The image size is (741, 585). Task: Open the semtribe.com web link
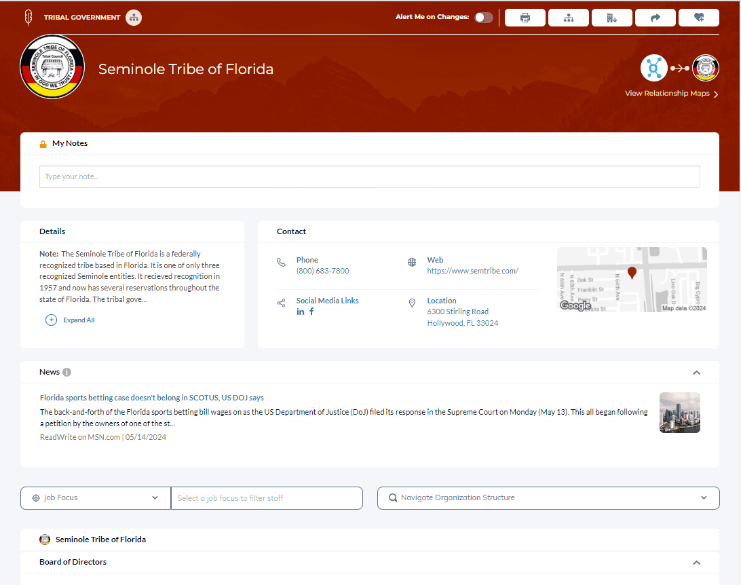pyautogui.click(x=472, y=271)
